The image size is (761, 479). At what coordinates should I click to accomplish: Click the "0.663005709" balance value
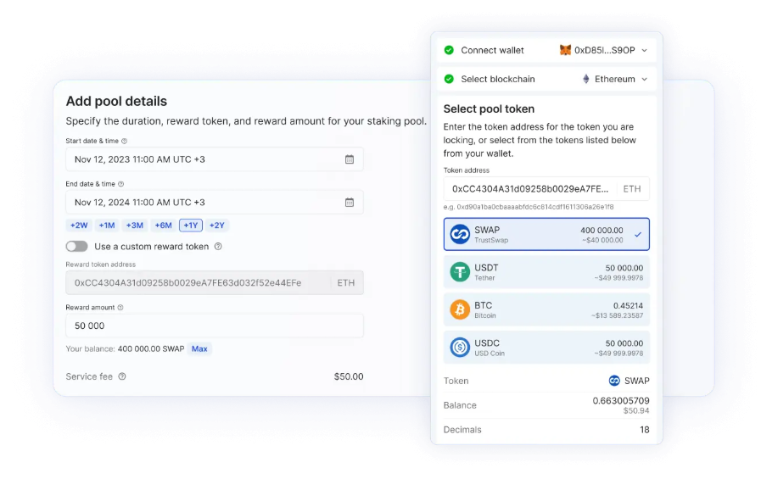tap(621, 401)
